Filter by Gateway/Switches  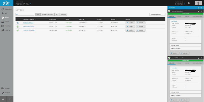47,14
